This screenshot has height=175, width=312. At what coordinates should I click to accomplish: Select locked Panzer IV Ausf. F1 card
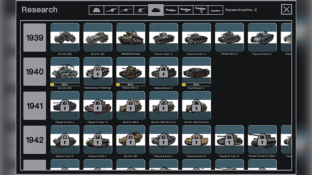coord(98,106)
